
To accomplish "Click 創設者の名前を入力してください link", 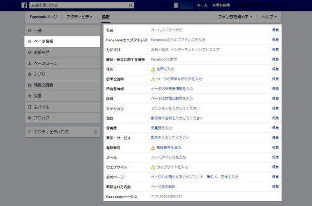I will coord(177,118).
